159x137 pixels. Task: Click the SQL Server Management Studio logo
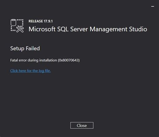coord(17,26)
